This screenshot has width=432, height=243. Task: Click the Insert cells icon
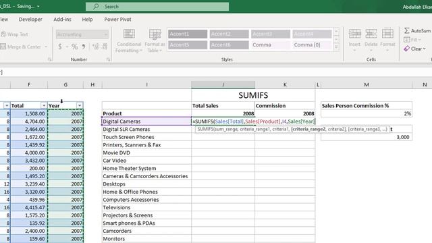[354, 34]
